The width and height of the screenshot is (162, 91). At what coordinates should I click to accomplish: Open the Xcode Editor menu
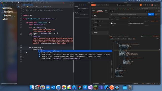25,1
